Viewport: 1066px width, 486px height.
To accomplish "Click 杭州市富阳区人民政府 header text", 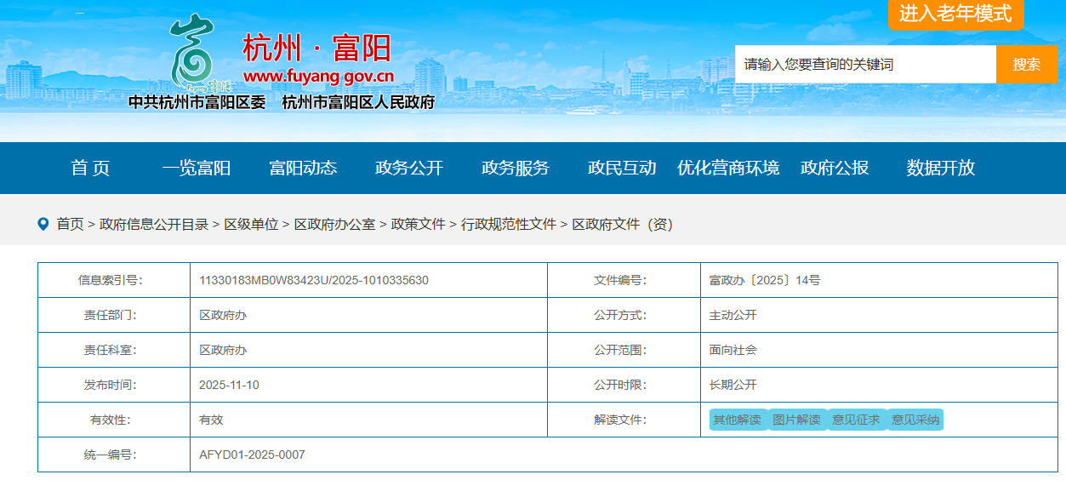I will 358,102.
